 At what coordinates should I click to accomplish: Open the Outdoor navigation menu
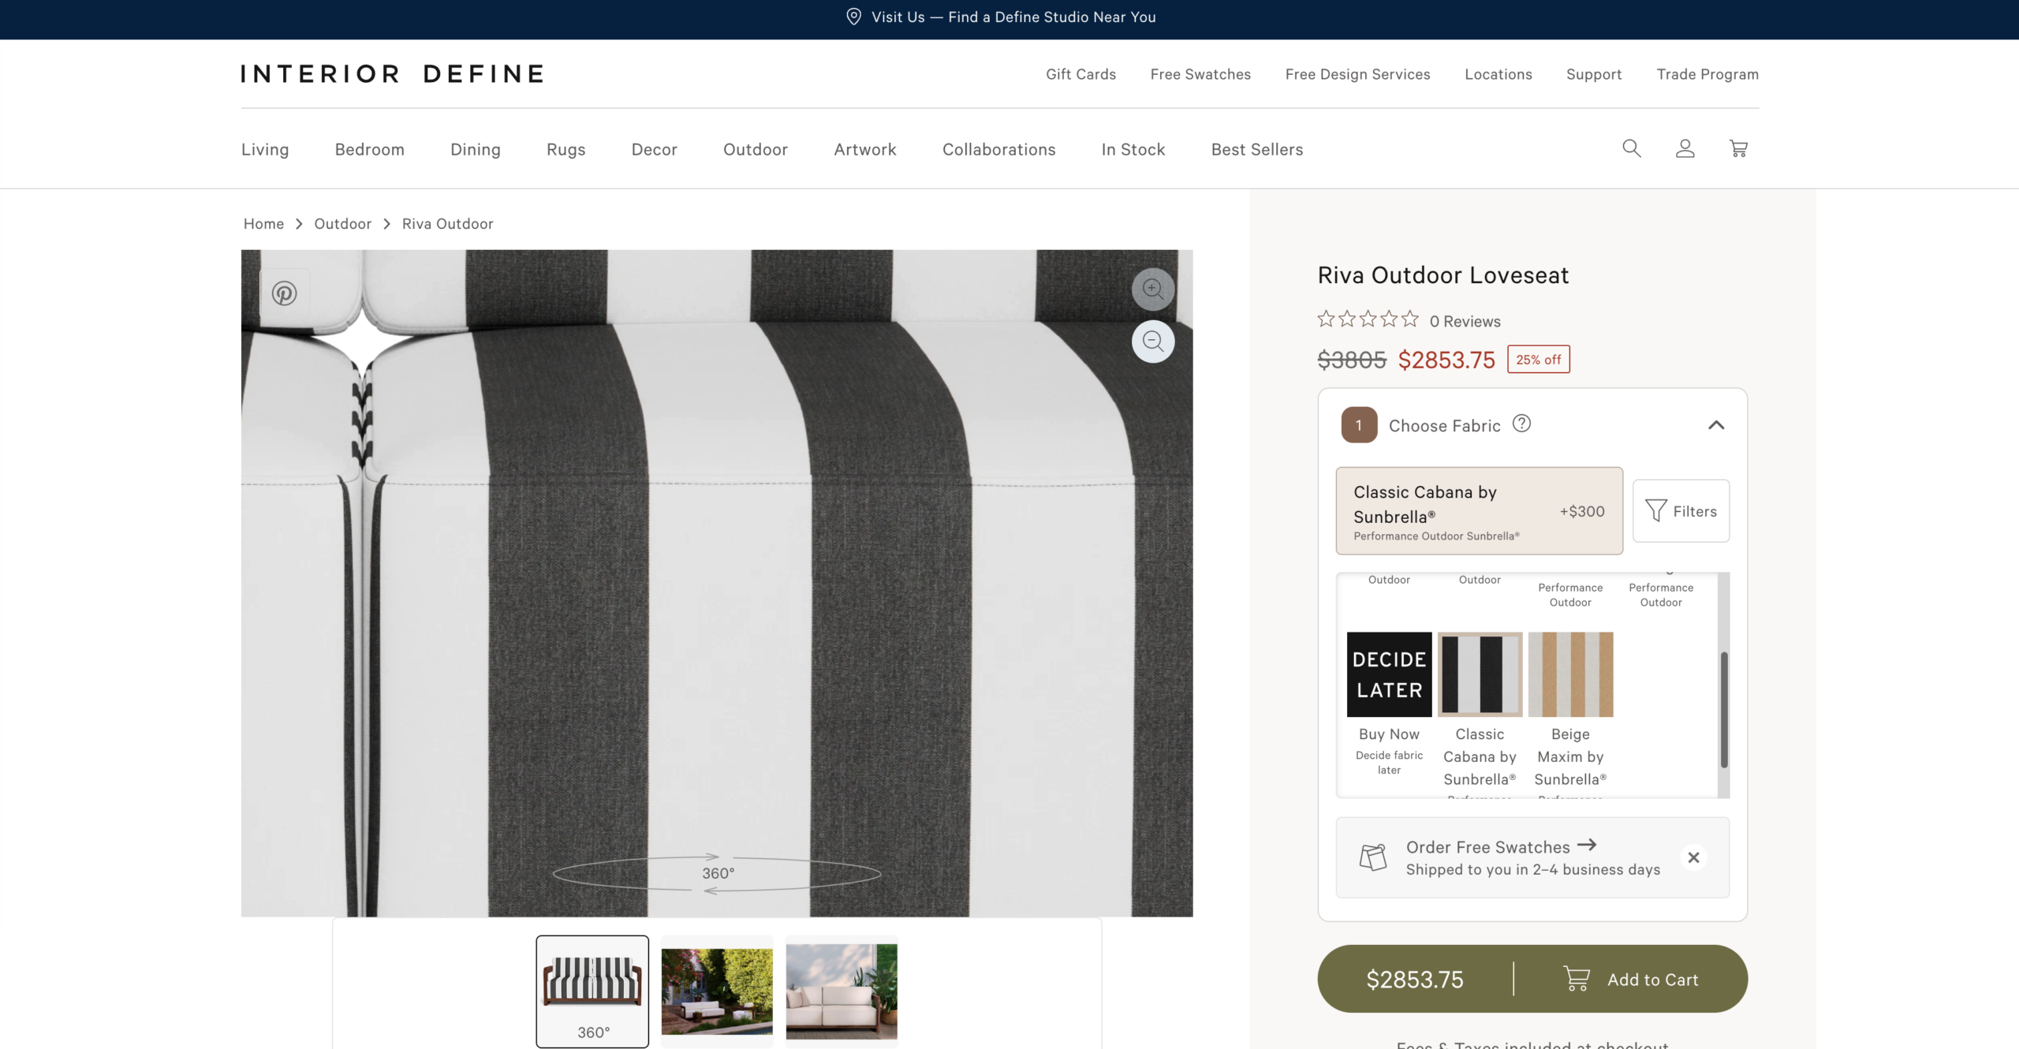pos(755,150)
